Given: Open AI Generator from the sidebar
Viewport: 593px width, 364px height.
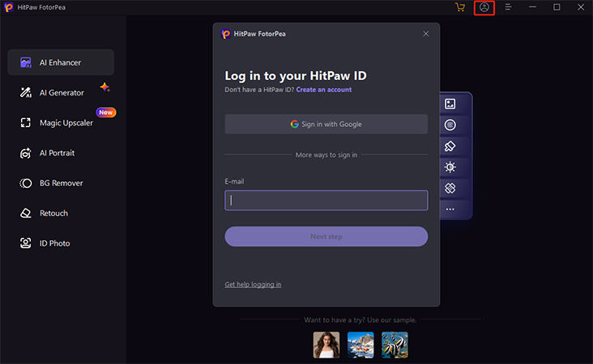Looking at the screenshot, I should click(x=61, y=92).
